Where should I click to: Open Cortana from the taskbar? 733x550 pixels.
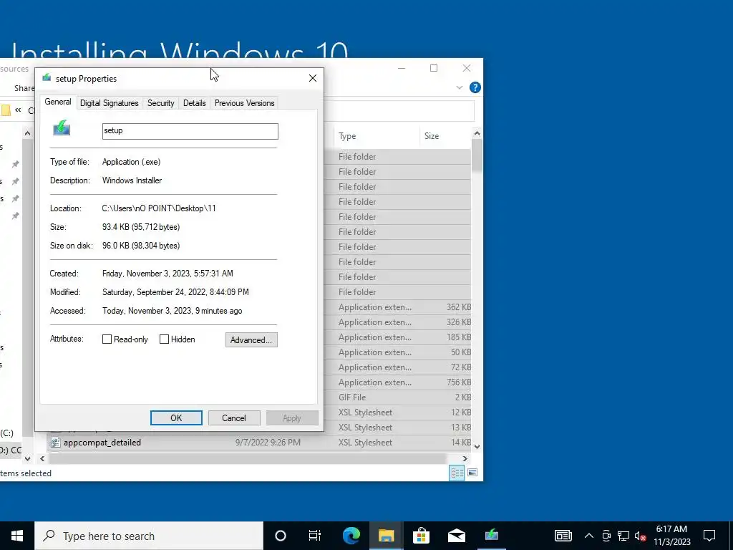[x=281, y=536]
